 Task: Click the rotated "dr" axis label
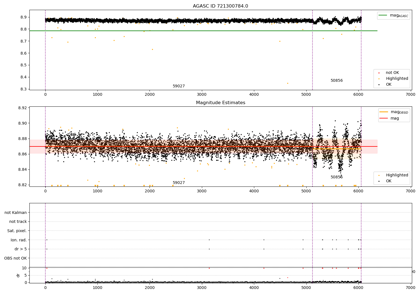(x=18, y=275)
